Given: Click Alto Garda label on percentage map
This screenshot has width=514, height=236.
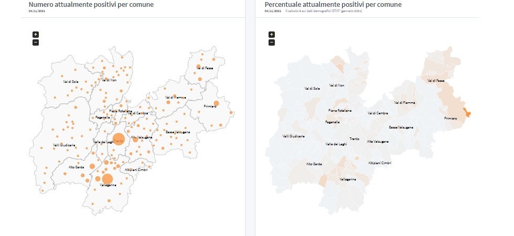Looking at the screenshot, I should click(x=314, y=164).
